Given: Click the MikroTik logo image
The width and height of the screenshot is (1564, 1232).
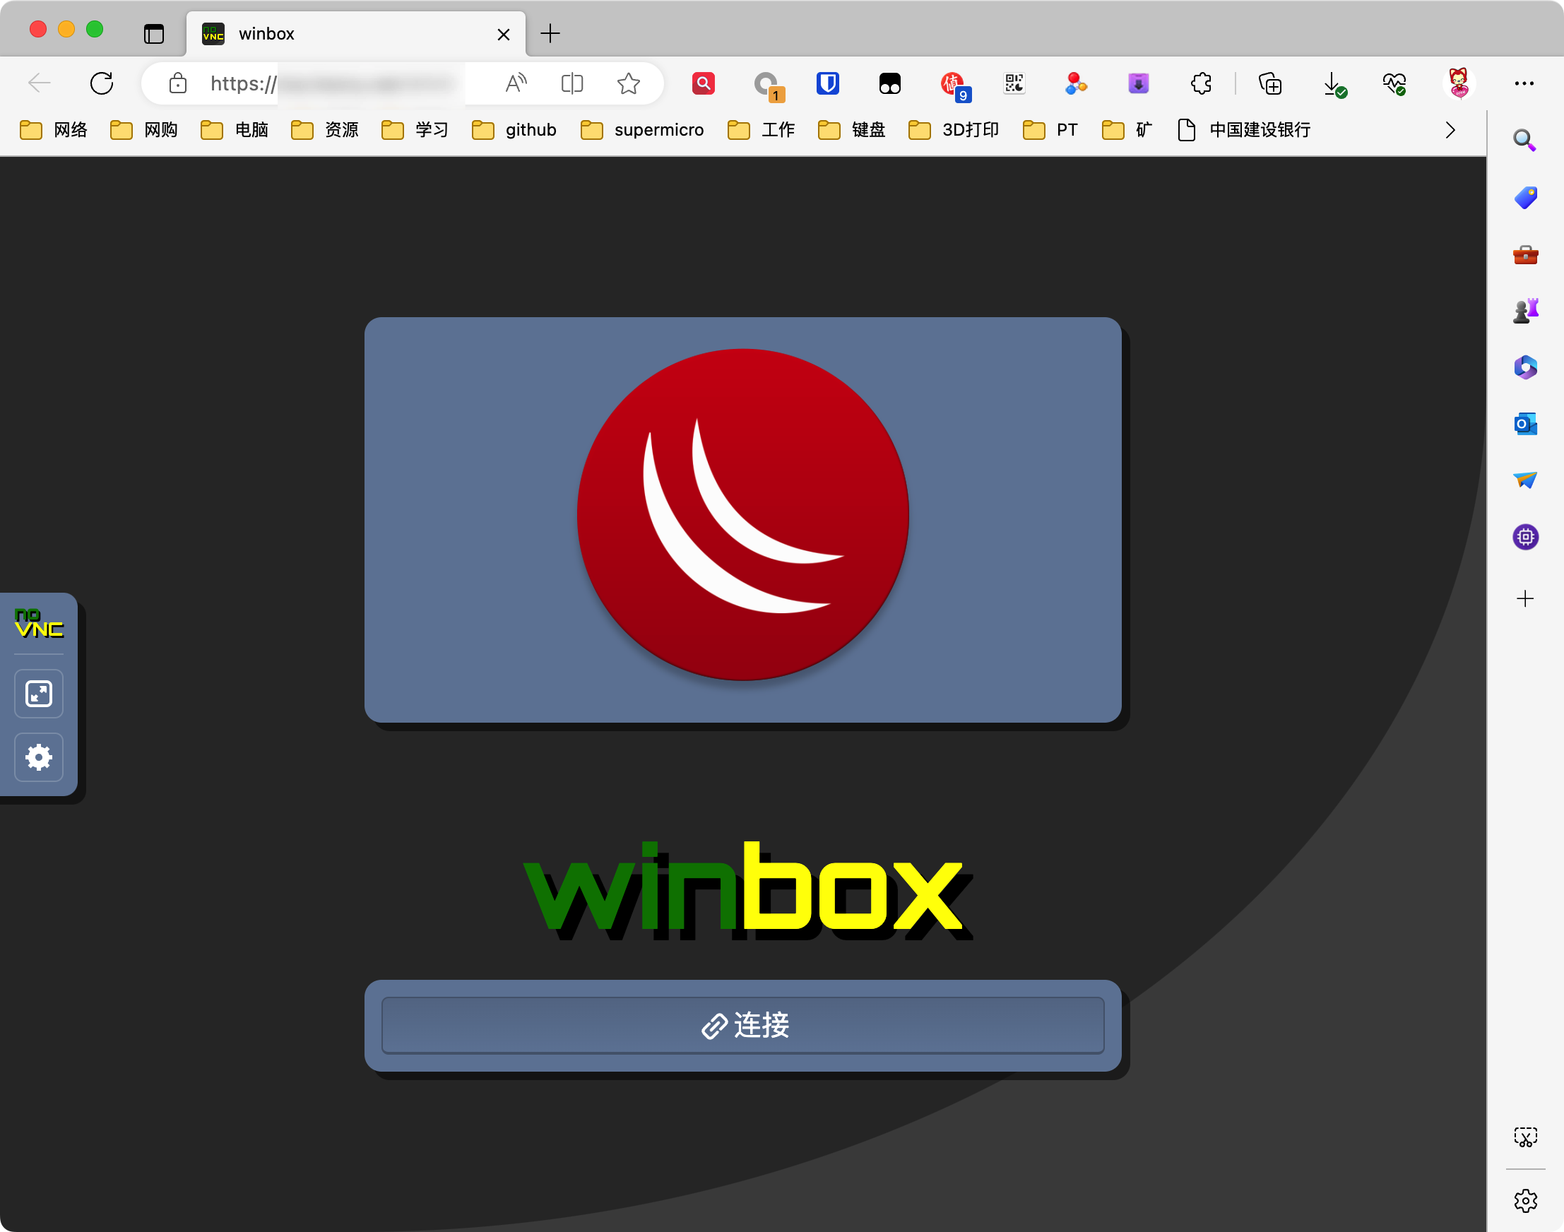Looking at the screenshot, I should pyautogui.click(x=742, y=515).
